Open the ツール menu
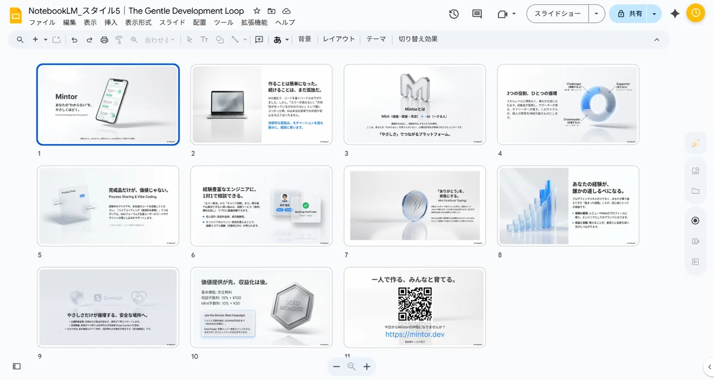This screenshot has width=714, height=380. tap(224, 23)
